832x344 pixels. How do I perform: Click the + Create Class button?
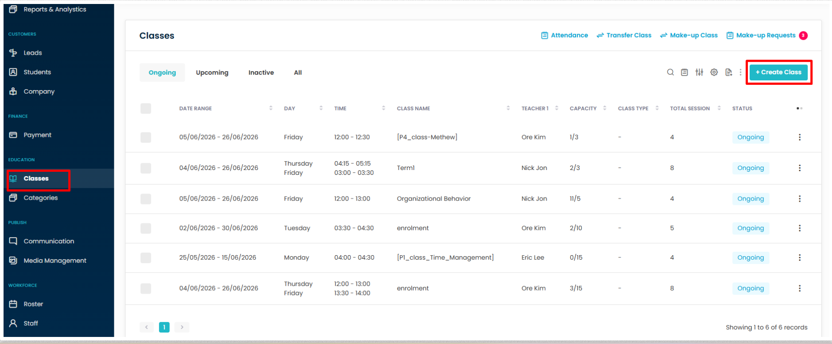tap(778, 72)
